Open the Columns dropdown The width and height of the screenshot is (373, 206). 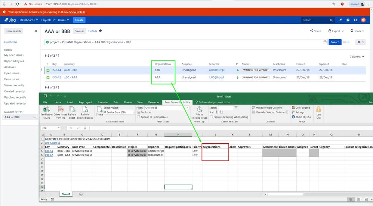point(357,57)
